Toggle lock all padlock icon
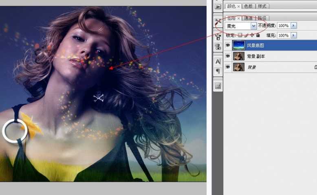This screenshot has height=195, width=317. 258,35
